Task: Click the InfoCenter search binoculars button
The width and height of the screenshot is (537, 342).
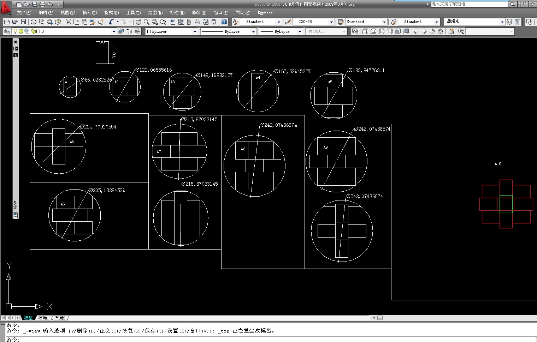Action: tap(513, 4)
